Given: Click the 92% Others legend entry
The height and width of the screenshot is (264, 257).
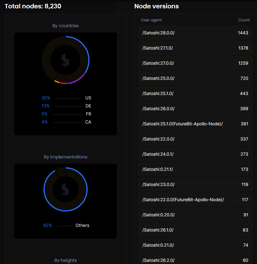Looking at the screenshot, I should [66, 225].
